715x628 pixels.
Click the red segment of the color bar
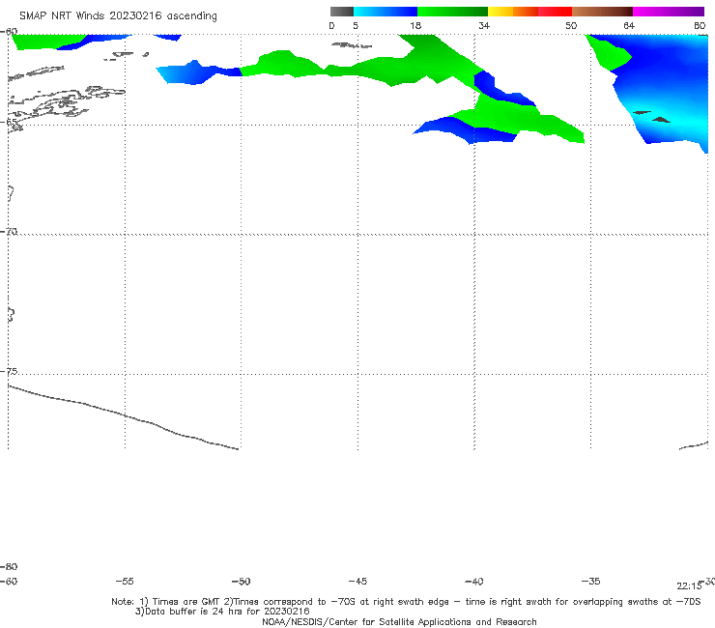click(x=555, y=12)
